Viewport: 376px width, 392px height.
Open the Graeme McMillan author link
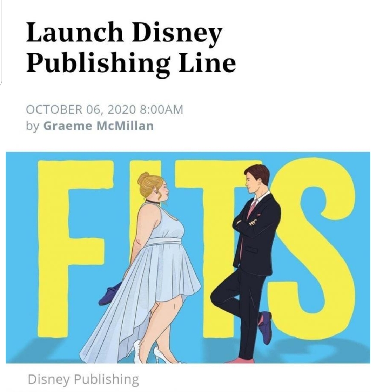[99, 126]
